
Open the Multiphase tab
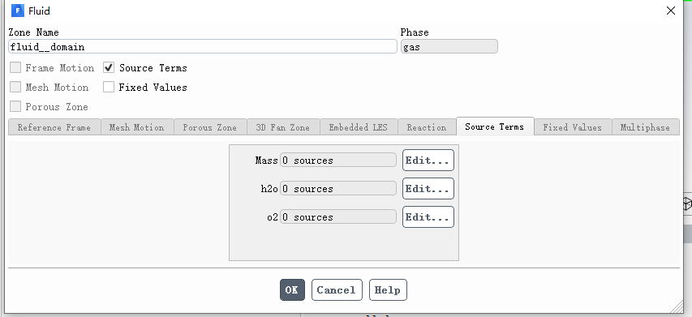645,127
